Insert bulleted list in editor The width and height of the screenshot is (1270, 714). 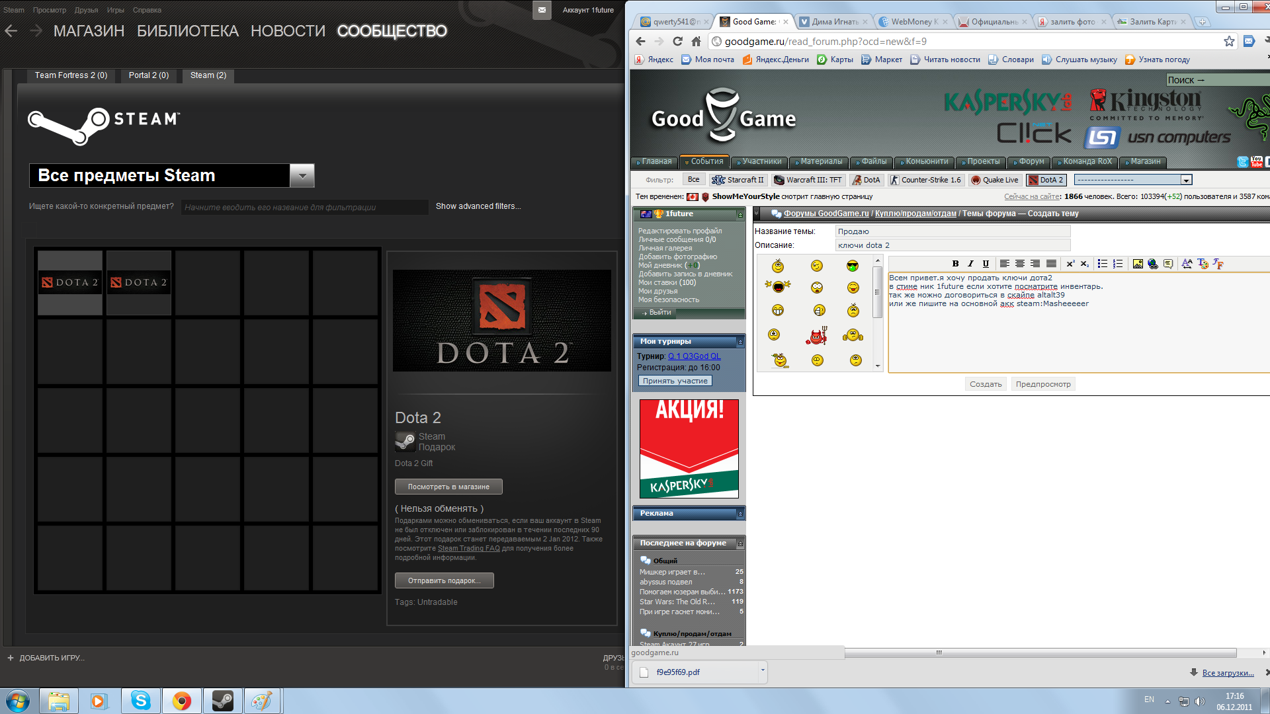click(1103, 264)
